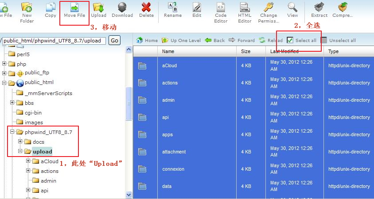Click folder icon in admin row

point(142,100)
